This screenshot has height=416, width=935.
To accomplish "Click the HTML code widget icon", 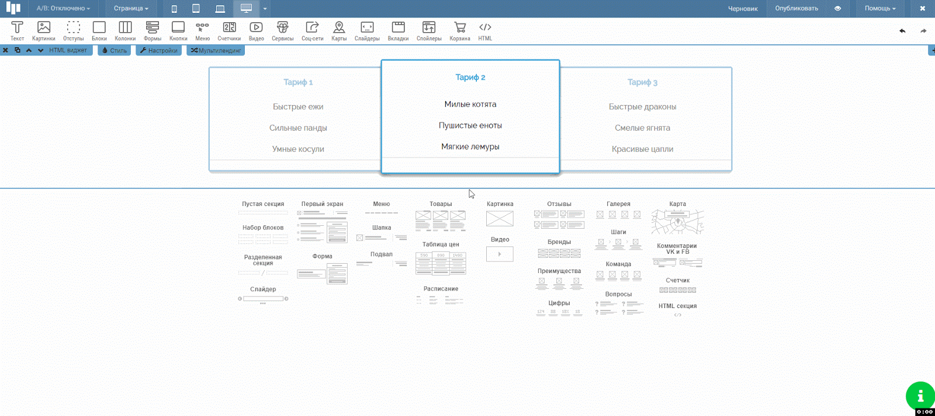I will 485,30.
